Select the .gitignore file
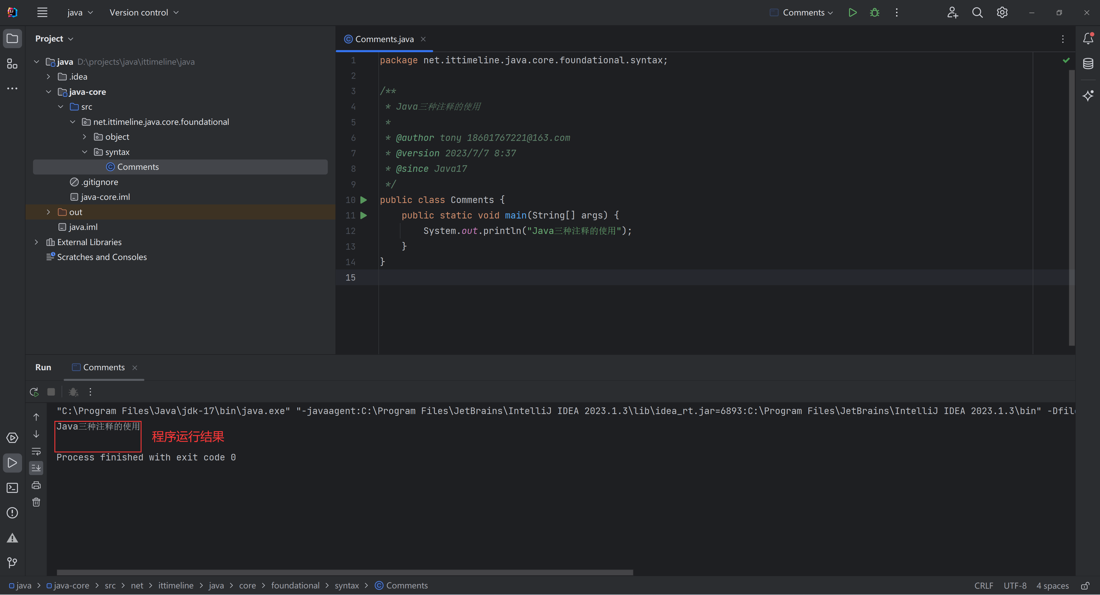This screenshot has height=595, width=1100. point(94,182)
